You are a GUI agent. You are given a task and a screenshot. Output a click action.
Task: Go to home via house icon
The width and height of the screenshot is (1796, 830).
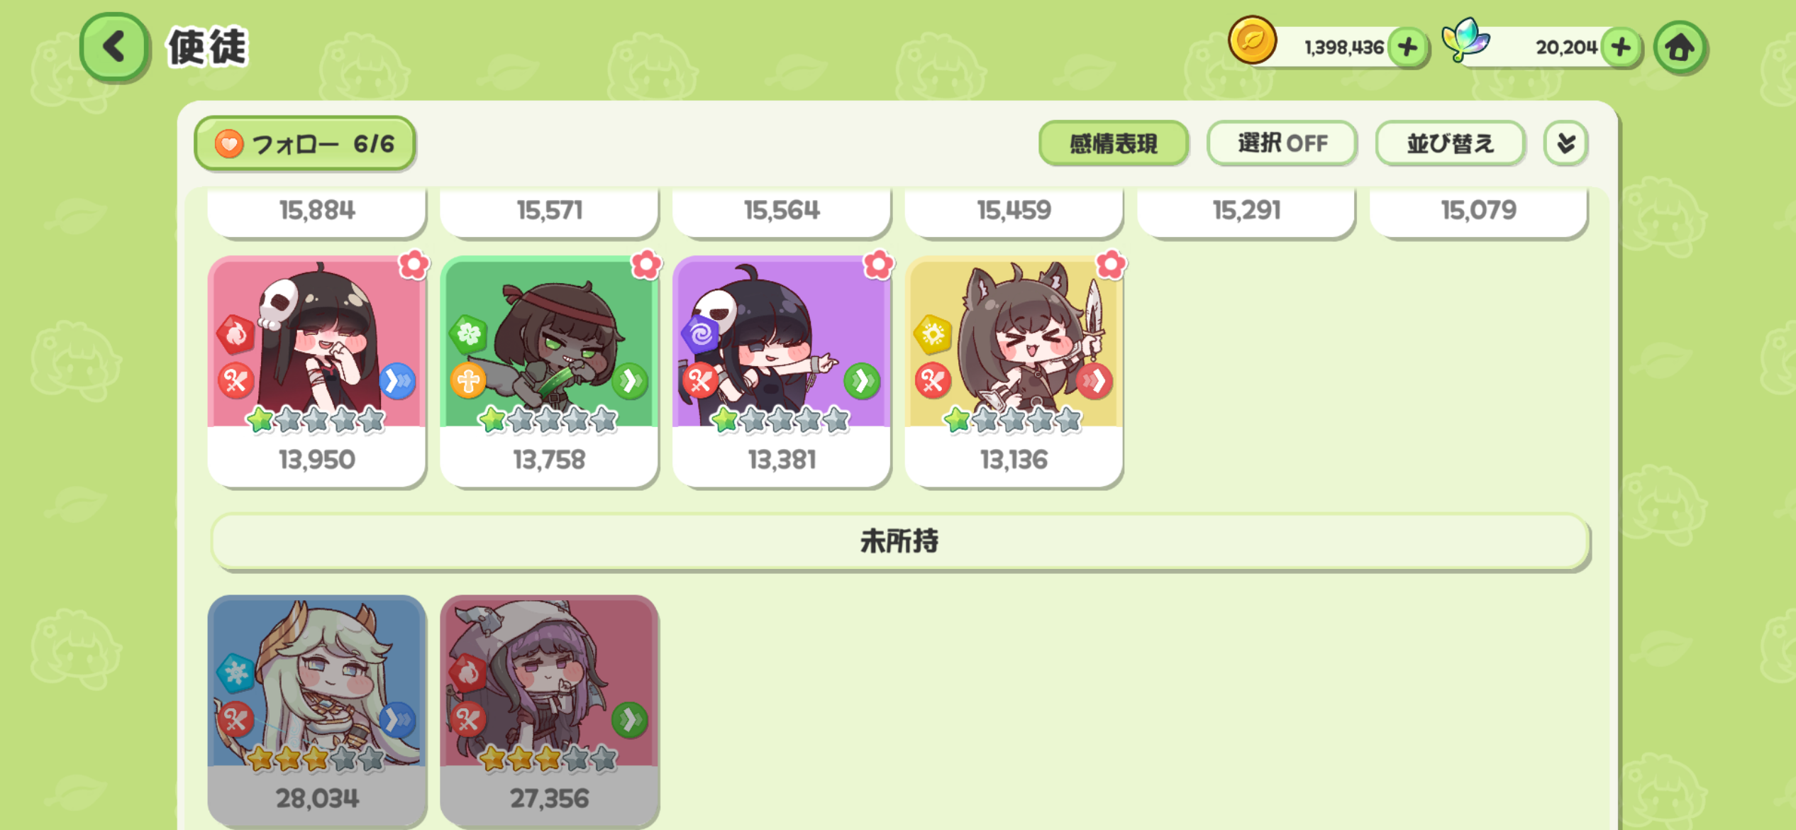(x=1680, y=48)
